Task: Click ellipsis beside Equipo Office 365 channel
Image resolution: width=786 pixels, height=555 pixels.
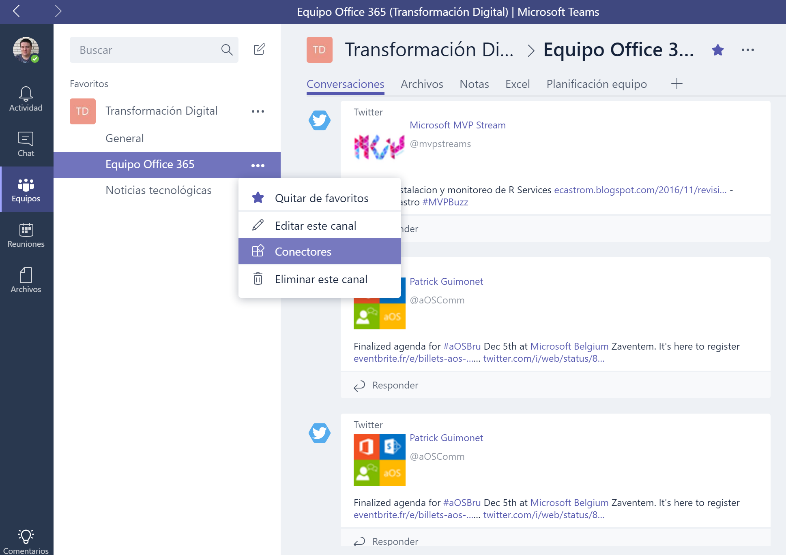Action: [x=258, y=165]
